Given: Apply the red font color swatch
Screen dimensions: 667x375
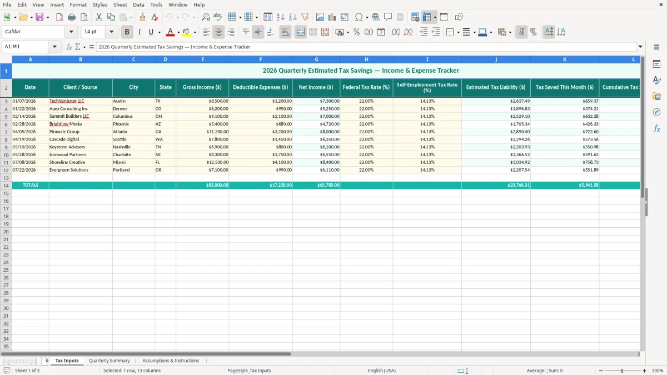Looking at the screenshot, I should pos(171,32).
